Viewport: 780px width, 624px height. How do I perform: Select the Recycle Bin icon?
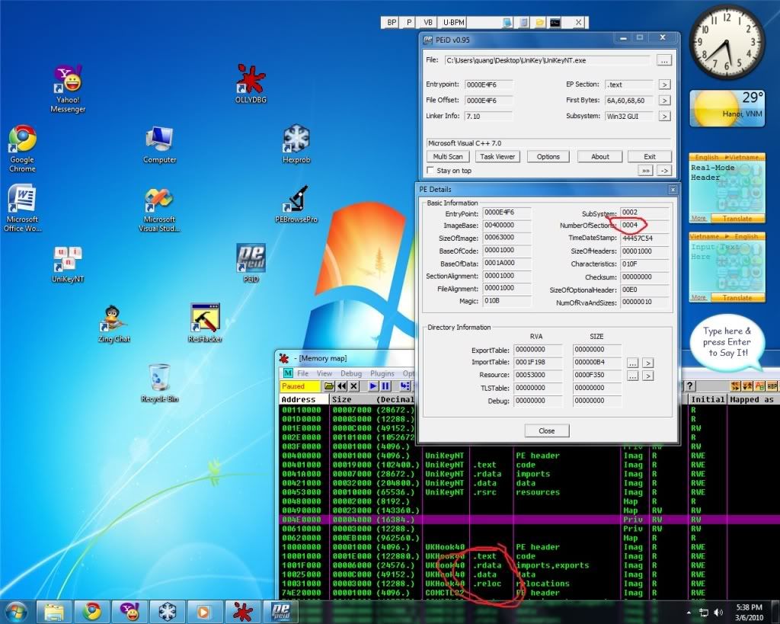click(159, 383)
